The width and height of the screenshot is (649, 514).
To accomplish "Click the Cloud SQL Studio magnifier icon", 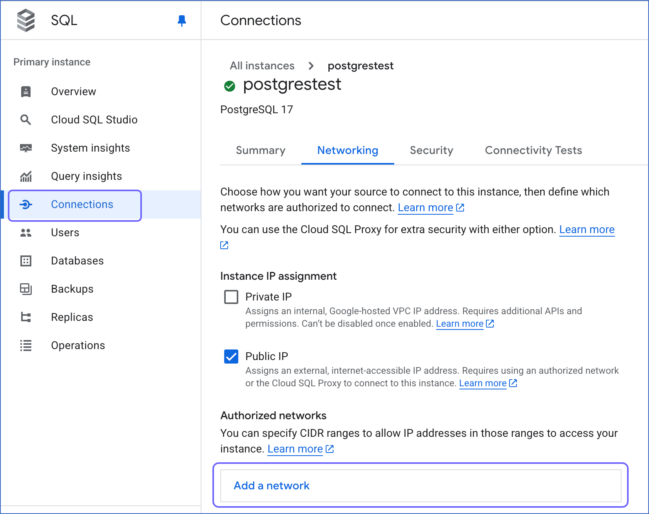I will tap(26, 120).
